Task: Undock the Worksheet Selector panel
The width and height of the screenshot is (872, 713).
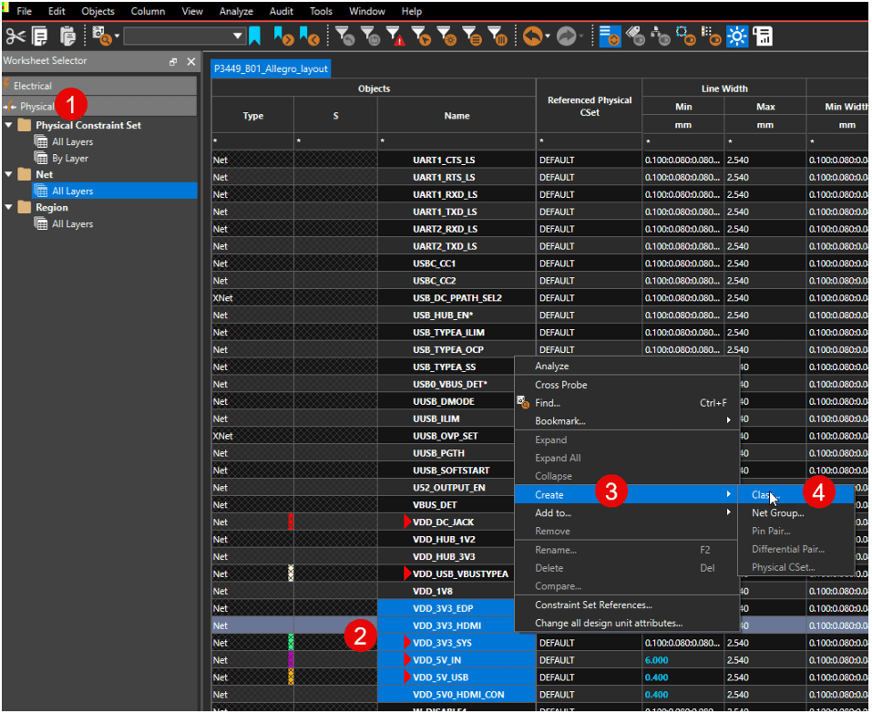Action: pos(173,62)
